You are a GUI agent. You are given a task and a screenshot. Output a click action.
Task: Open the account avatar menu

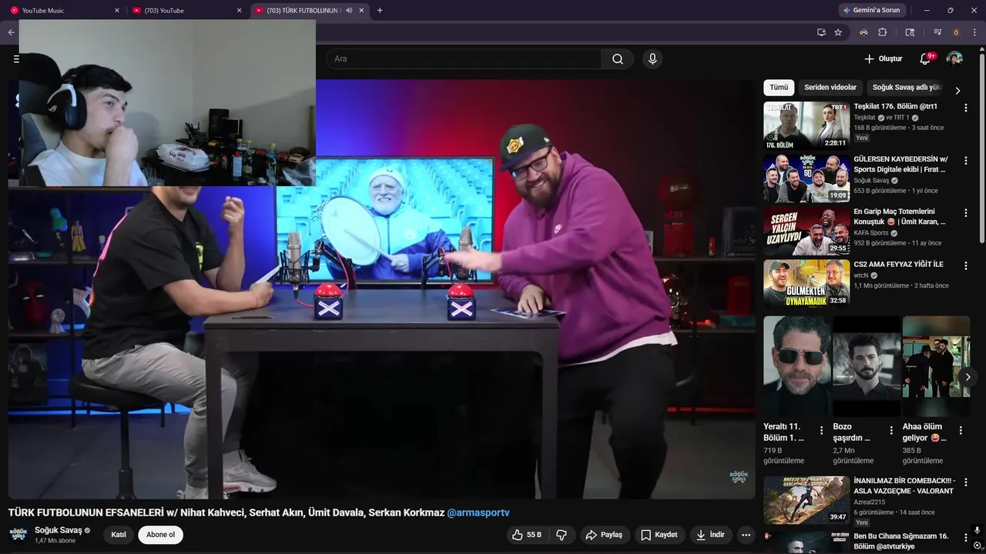pos(954,59)
